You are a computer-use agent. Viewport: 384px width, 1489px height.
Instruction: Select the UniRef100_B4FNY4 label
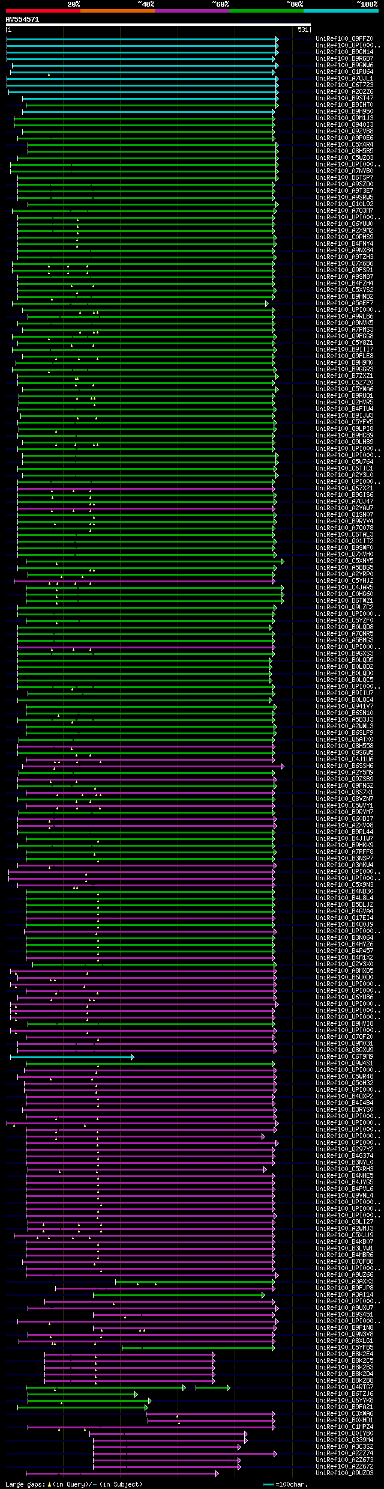pos(344,244)
